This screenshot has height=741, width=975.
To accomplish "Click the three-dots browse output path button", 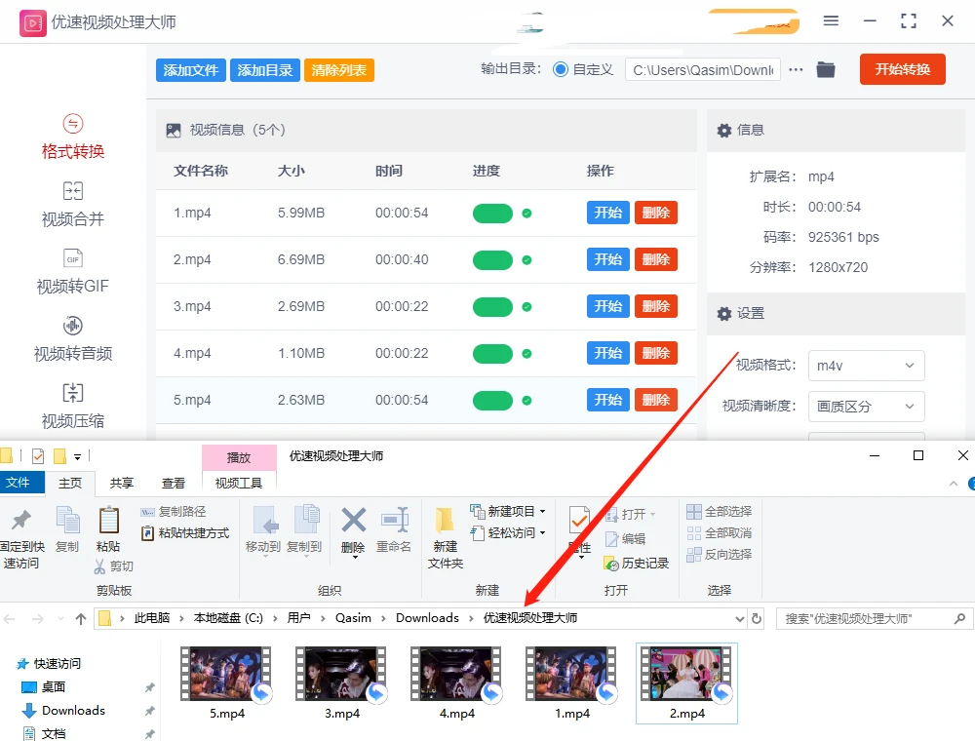I will (x=796, y=69).
